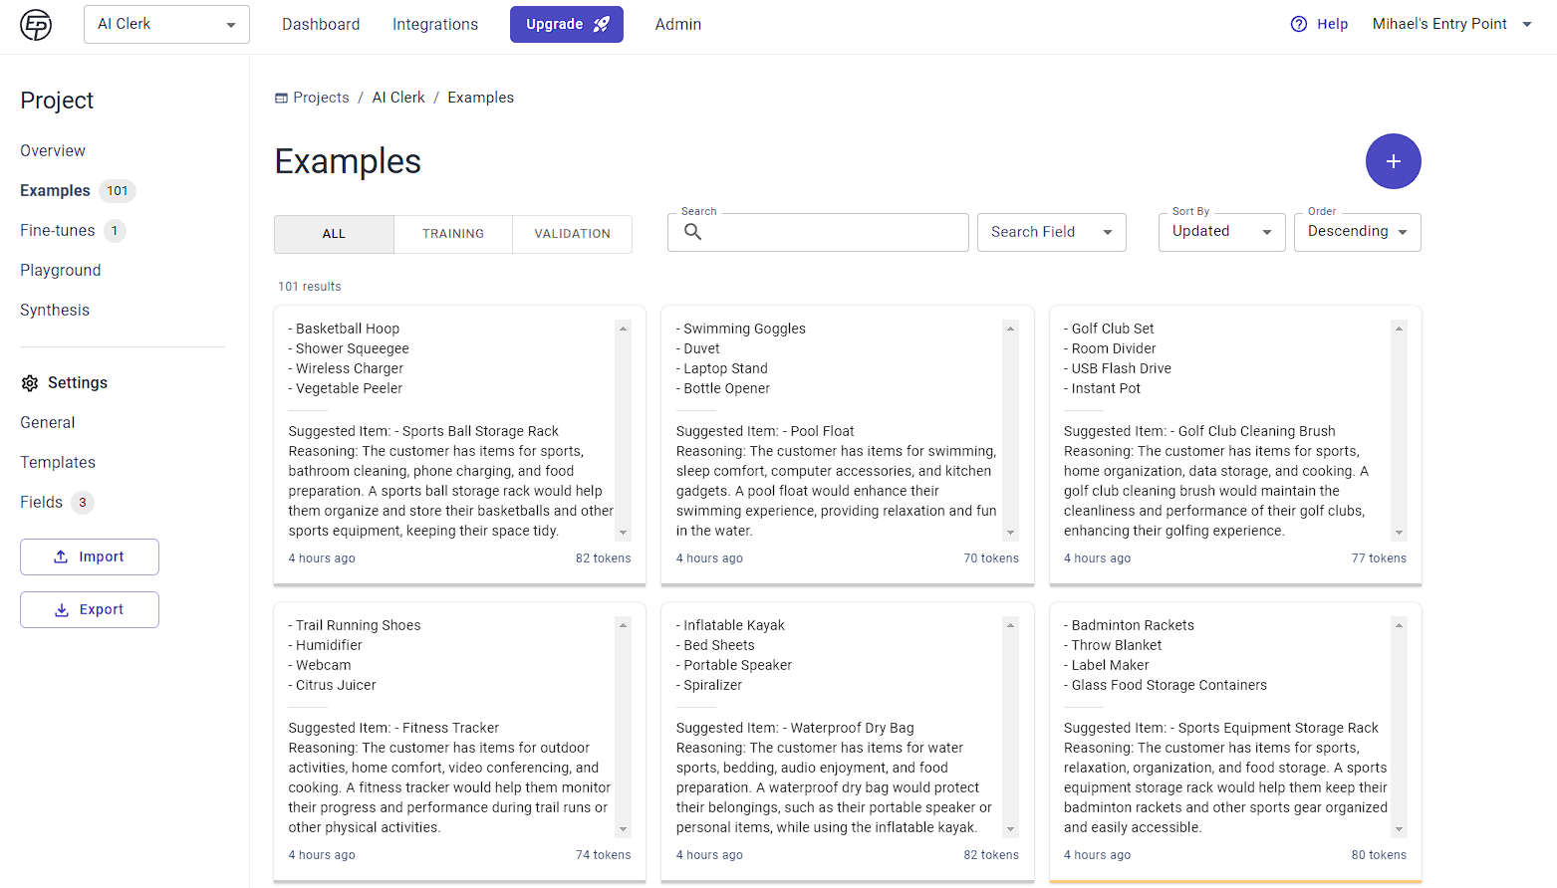
Task: Switch filter to TRAINING examples
Action: pyautogui.click(x=452, y=234)
